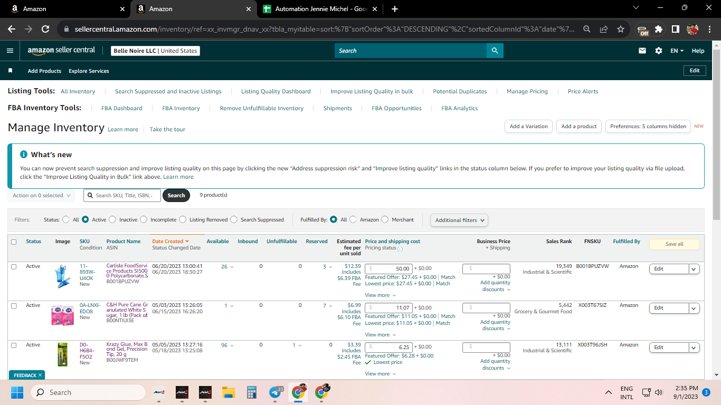Click into Search SKU, Title, ISBN field
721x405 pixels.
tap(122, 196)
